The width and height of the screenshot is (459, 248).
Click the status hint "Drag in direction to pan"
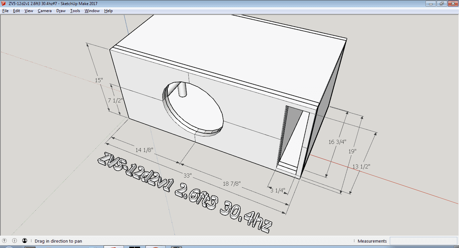point(58,241)
